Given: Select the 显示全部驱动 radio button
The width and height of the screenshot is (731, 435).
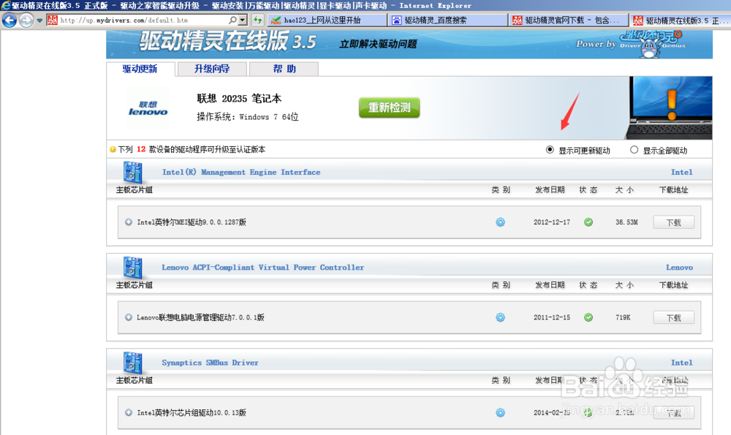Looking at the screenshot, I should (x=634, y=150).
